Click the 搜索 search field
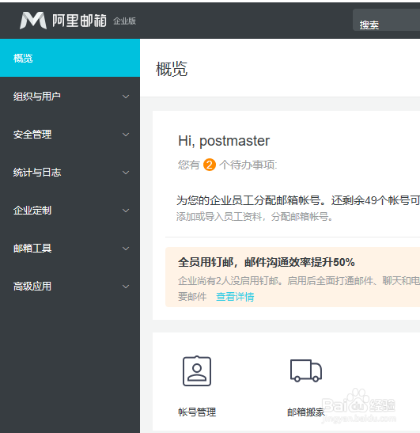Image resolution: width=420 pixels, height=433 pixels. [x=386, y=20]
